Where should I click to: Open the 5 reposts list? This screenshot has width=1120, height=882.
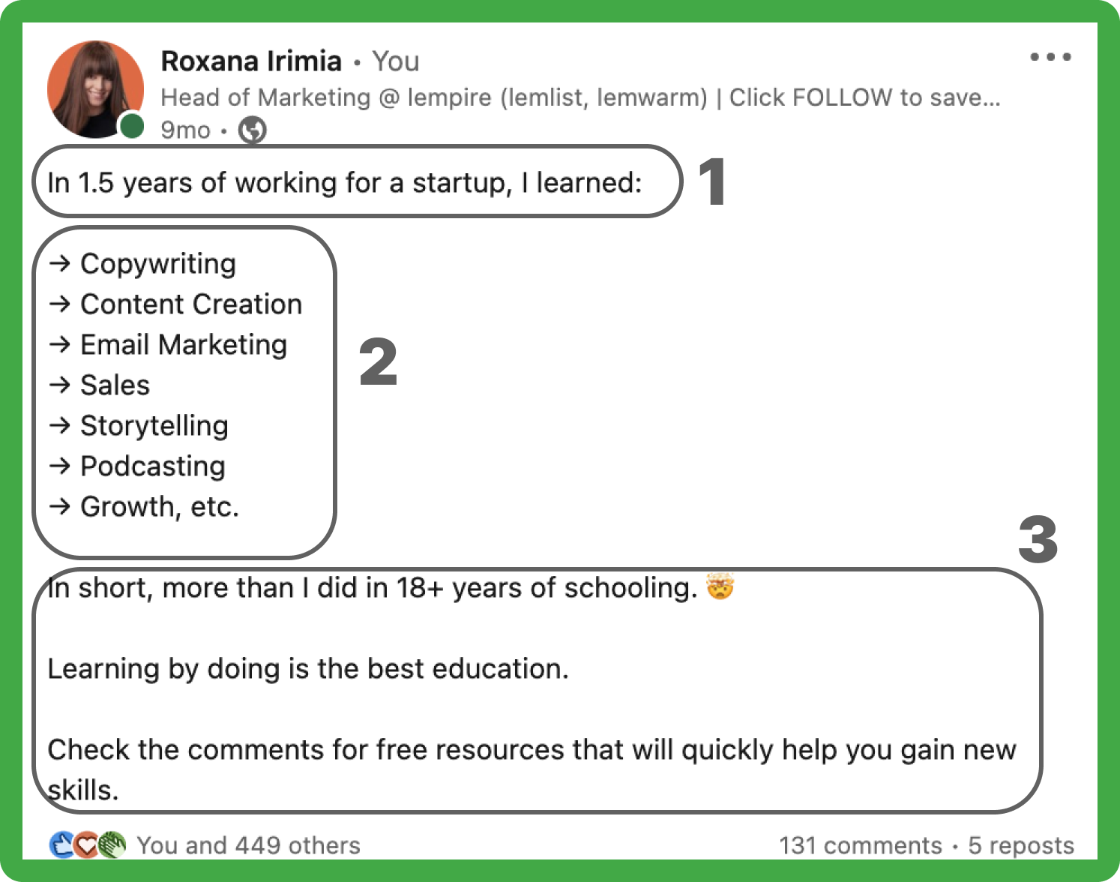coord(1021,845)
